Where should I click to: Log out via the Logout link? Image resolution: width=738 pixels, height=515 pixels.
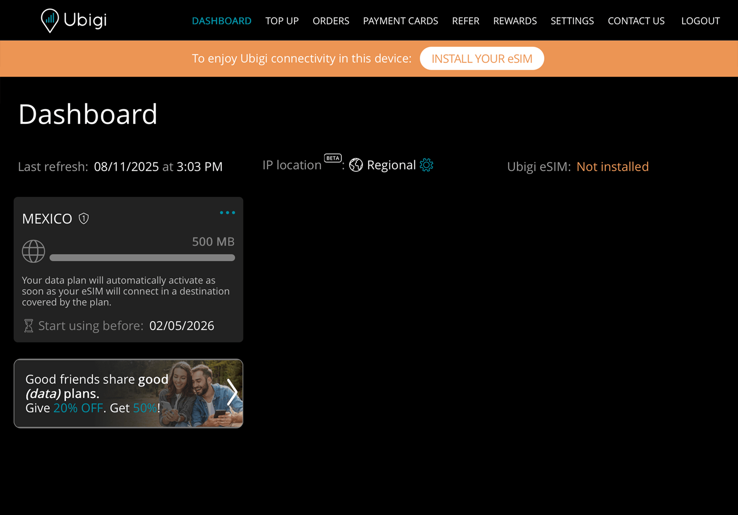coord(700,21)
